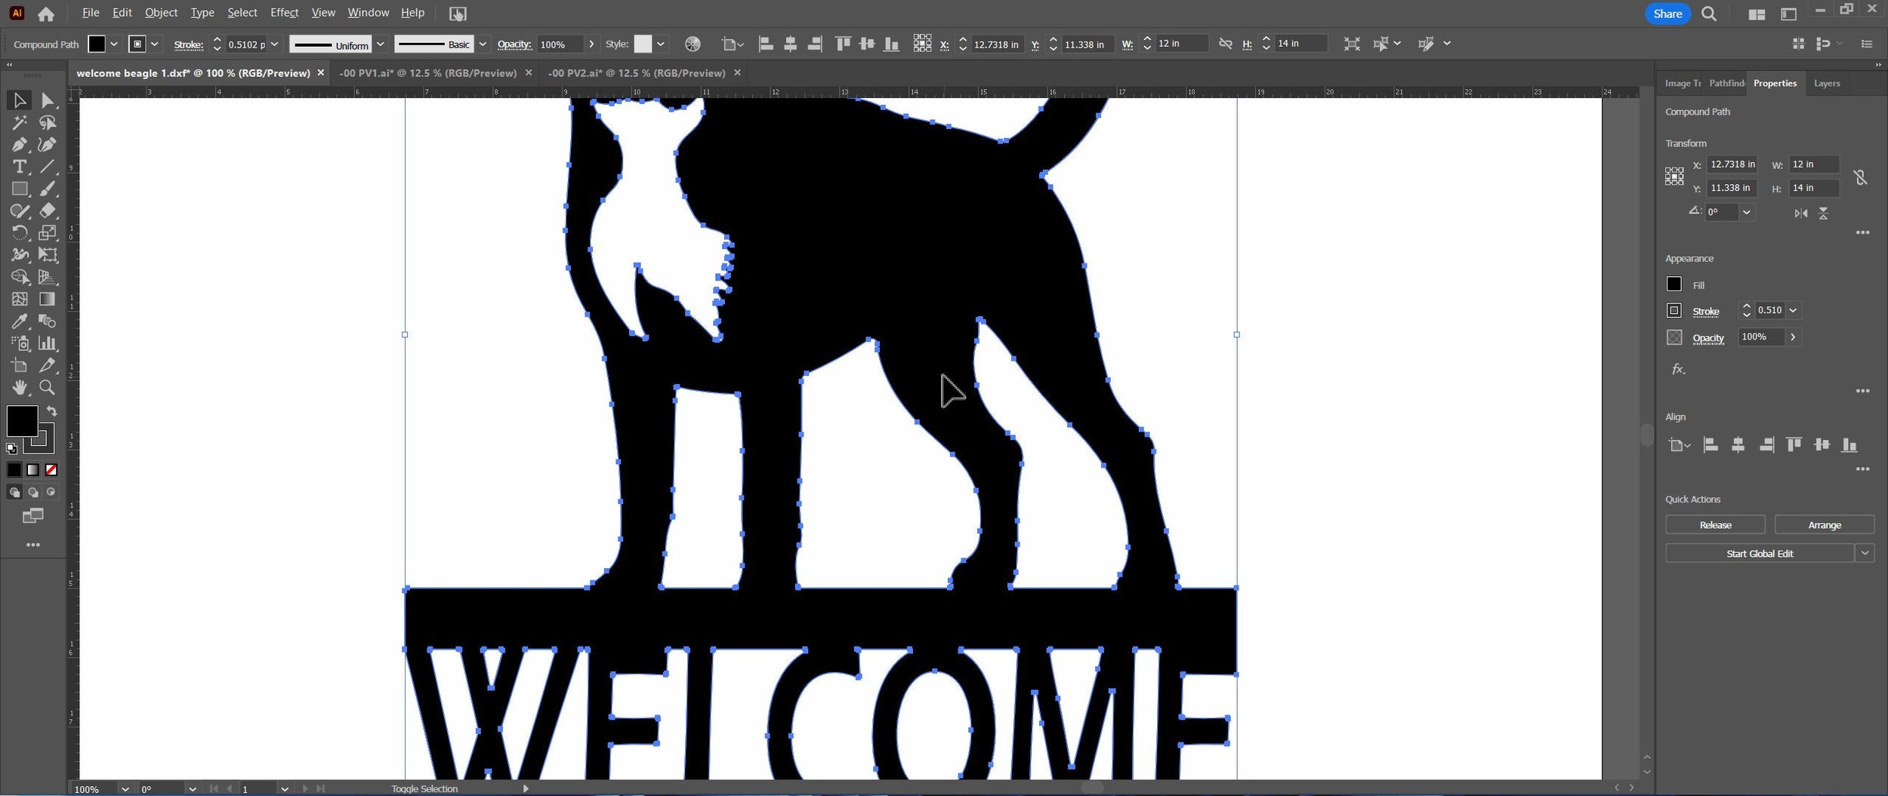Select the Mesh tool
Viewport: 1888px width, 796px height.
[x=20, y=300]
